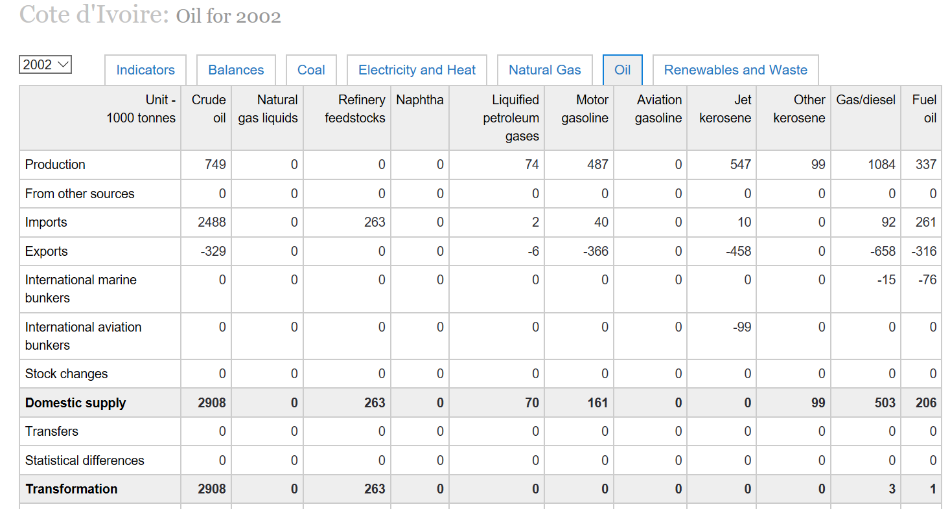Click the Domestic supply row label
Image resolution: width=950 pixels, height=509 pixels.
75,403
